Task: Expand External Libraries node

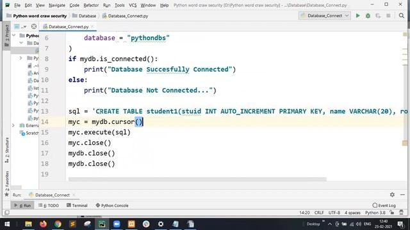Action: (13, 125)
